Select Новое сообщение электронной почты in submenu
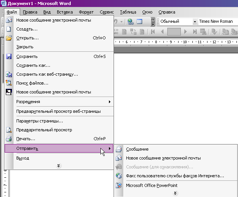This screenshot has width=238, height=197. point(176,158)
